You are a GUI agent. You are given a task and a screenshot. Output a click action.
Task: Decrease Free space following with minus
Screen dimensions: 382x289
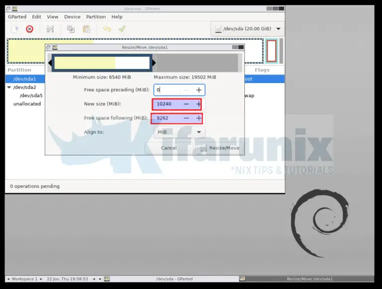coord(187,118)
